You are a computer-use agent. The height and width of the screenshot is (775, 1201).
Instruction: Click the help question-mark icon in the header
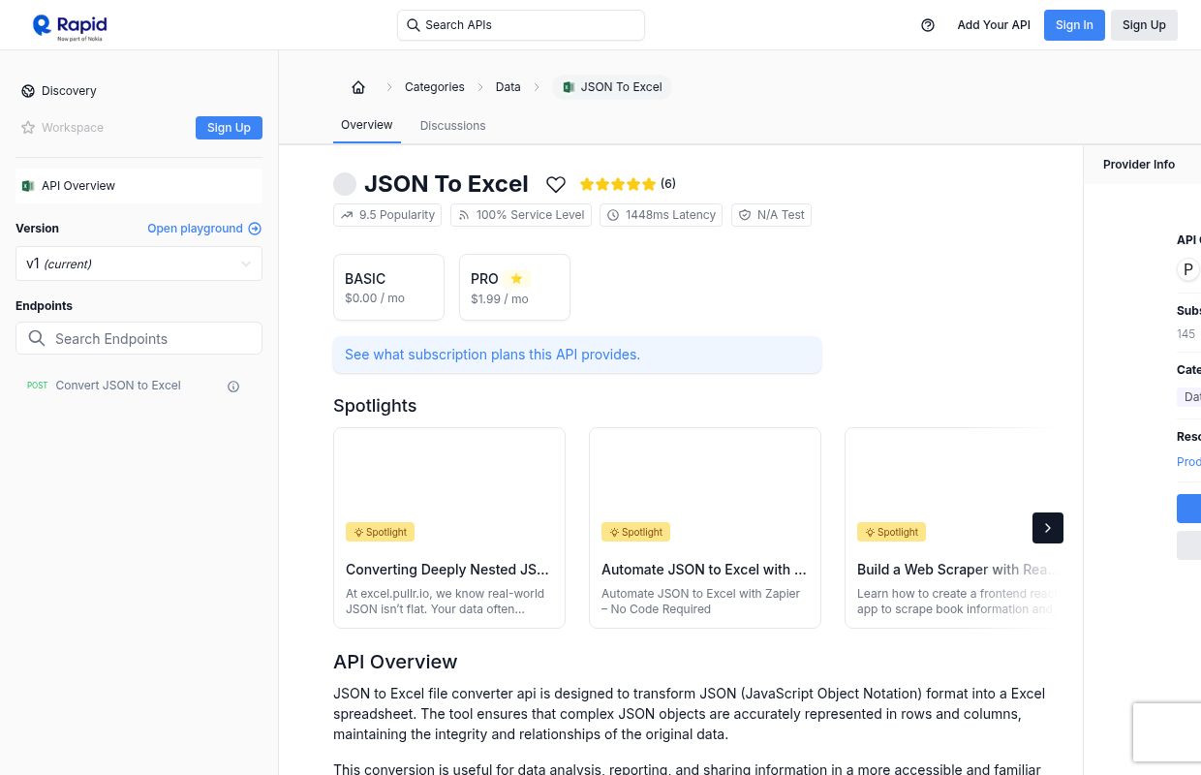tap(927, 24)
